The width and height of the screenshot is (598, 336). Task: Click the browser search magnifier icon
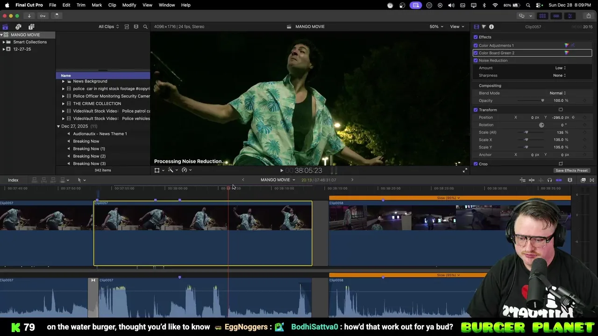145,27
